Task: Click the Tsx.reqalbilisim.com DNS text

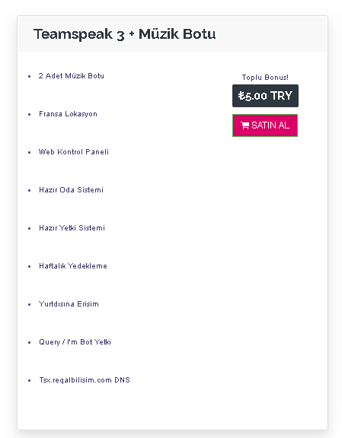Action: click(x=85, y=380)
